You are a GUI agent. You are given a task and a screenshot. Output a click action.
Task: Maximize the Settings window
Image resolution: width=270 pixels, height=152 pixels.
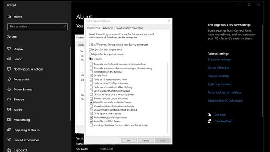click(249, 5)
